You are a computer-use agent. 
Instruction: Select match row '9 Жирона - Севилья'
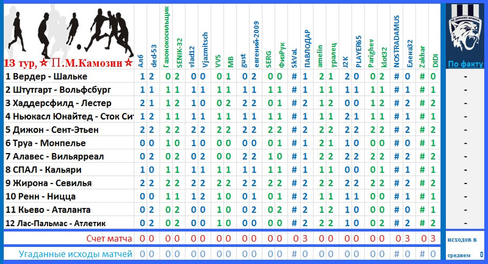click(49, 184)
